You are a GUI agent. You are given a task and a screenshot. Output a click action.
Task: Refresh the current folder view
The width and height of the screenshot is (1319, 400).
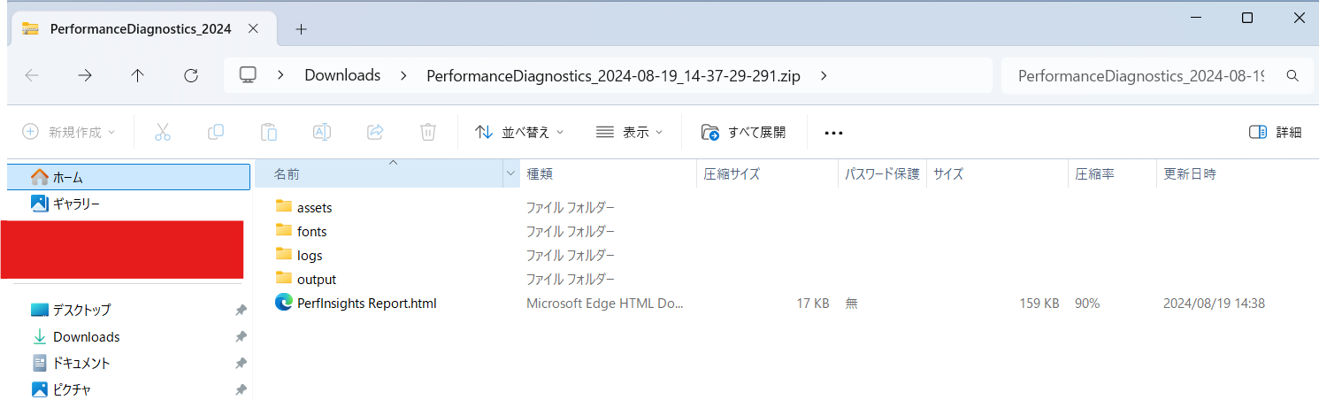tap(190, 75)
